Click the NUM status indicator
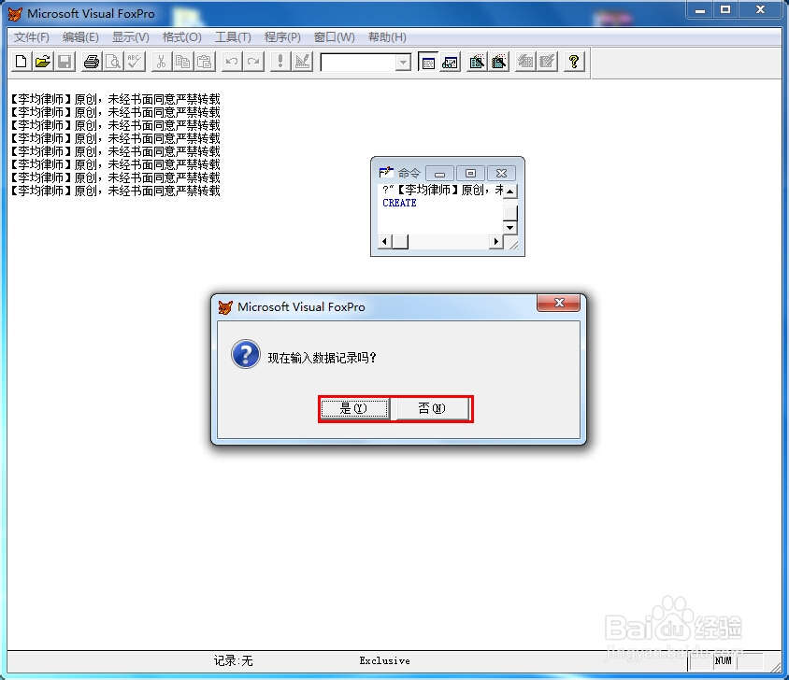This screenshot has height=680, width=789. 723,661
